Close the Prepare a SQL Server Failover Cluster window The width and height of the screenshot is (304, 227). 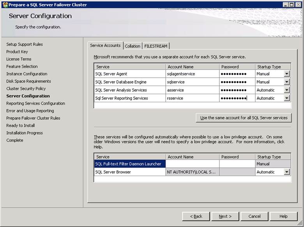[298, 5]
